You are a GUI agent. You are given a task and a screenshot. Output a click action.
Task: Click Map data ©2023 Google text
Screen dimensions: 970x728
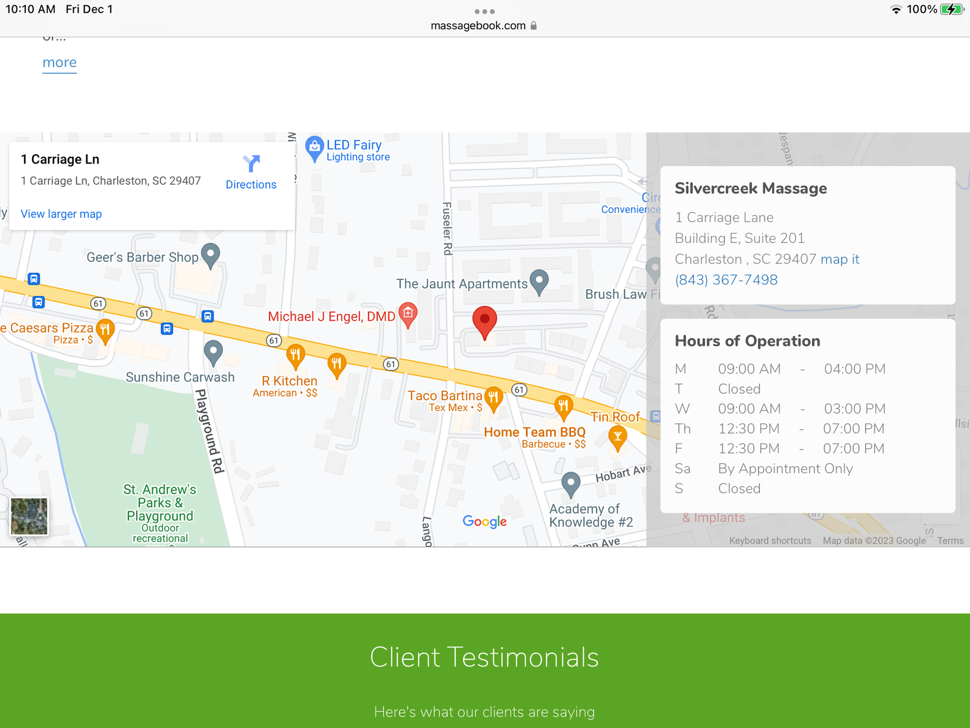(x=874, y=541)
